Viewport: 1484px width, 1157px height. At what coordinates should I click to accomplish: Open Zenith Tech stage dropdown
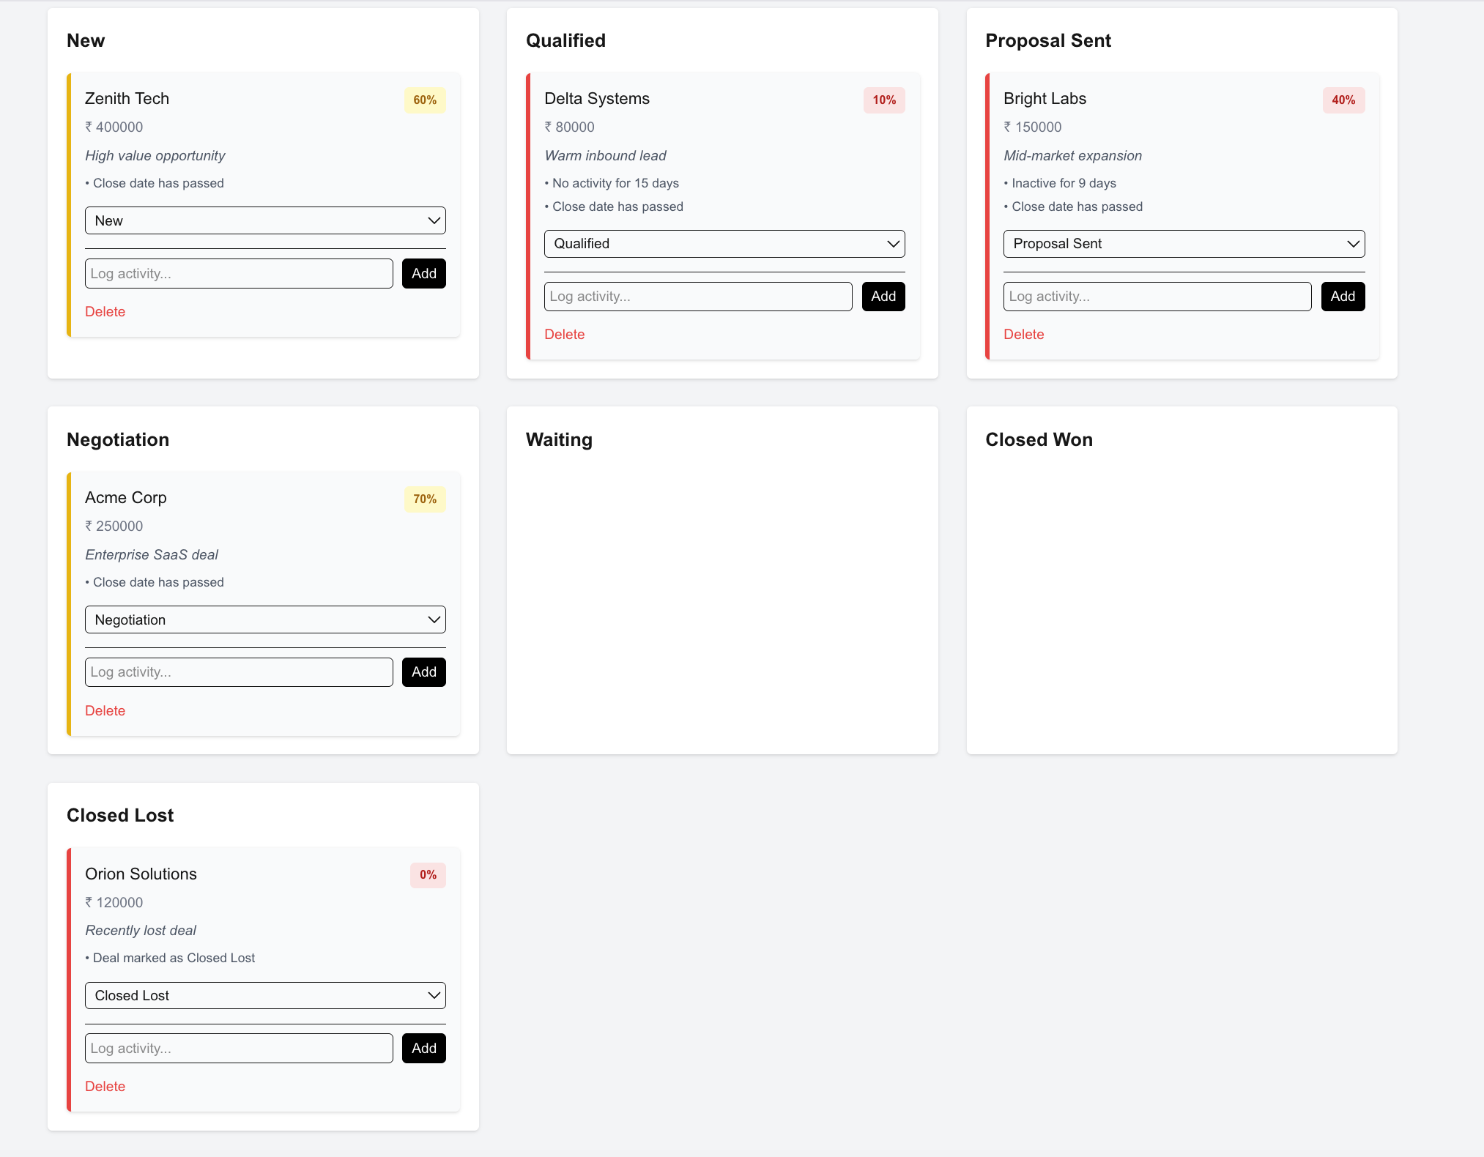264,220
